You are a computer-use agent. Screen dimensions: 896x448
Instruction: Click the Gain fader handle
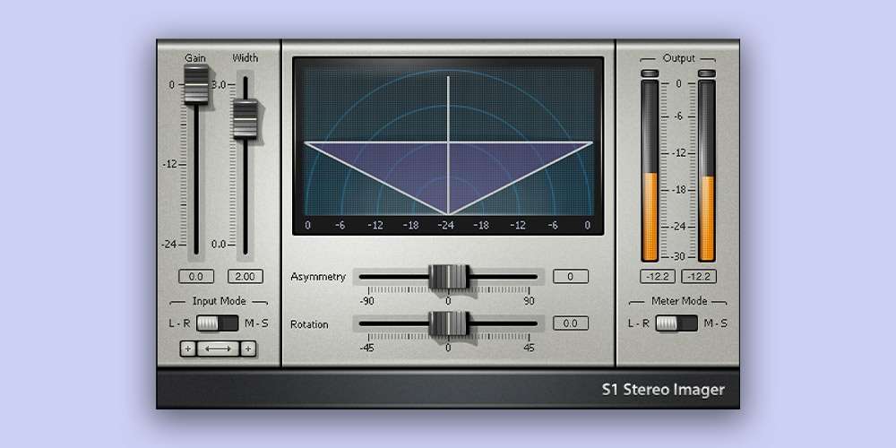pyautogui.click(x=196, y=84)
